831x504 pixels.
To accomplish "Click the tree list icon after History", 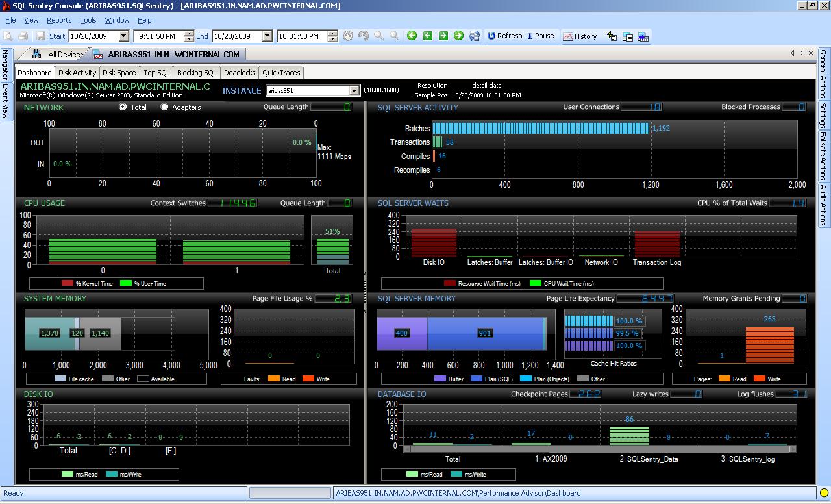I will pyautogui.click(x=612, y=36).
